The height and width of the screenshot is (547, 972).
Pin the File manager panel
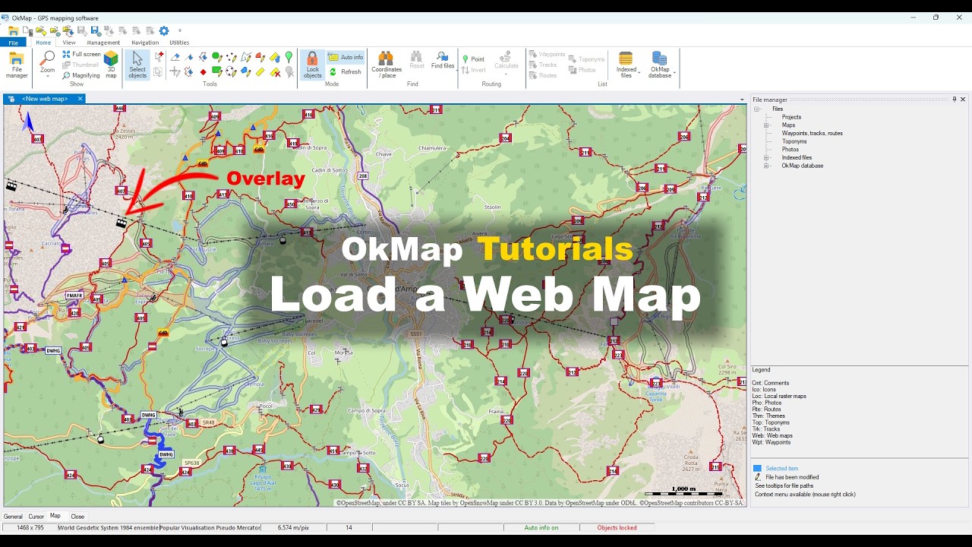pos(955,100)
